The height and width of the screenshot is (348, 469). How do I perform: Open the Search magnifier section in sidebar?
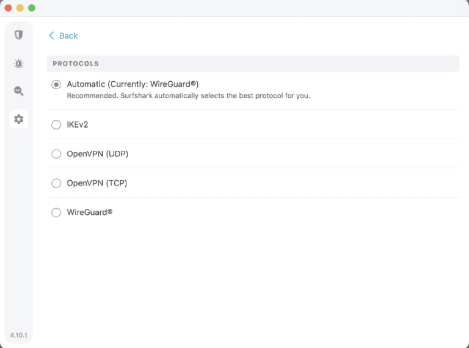19,92
